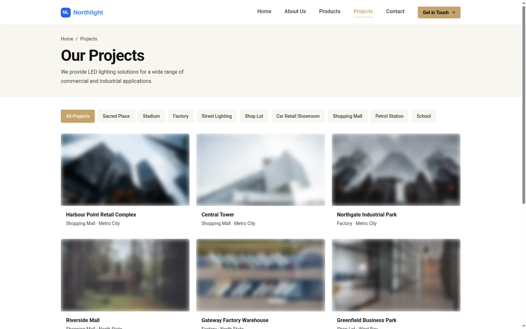Click the 'Our Projects' page heading
The image size is (526, 329).
[x=103, y=55]
